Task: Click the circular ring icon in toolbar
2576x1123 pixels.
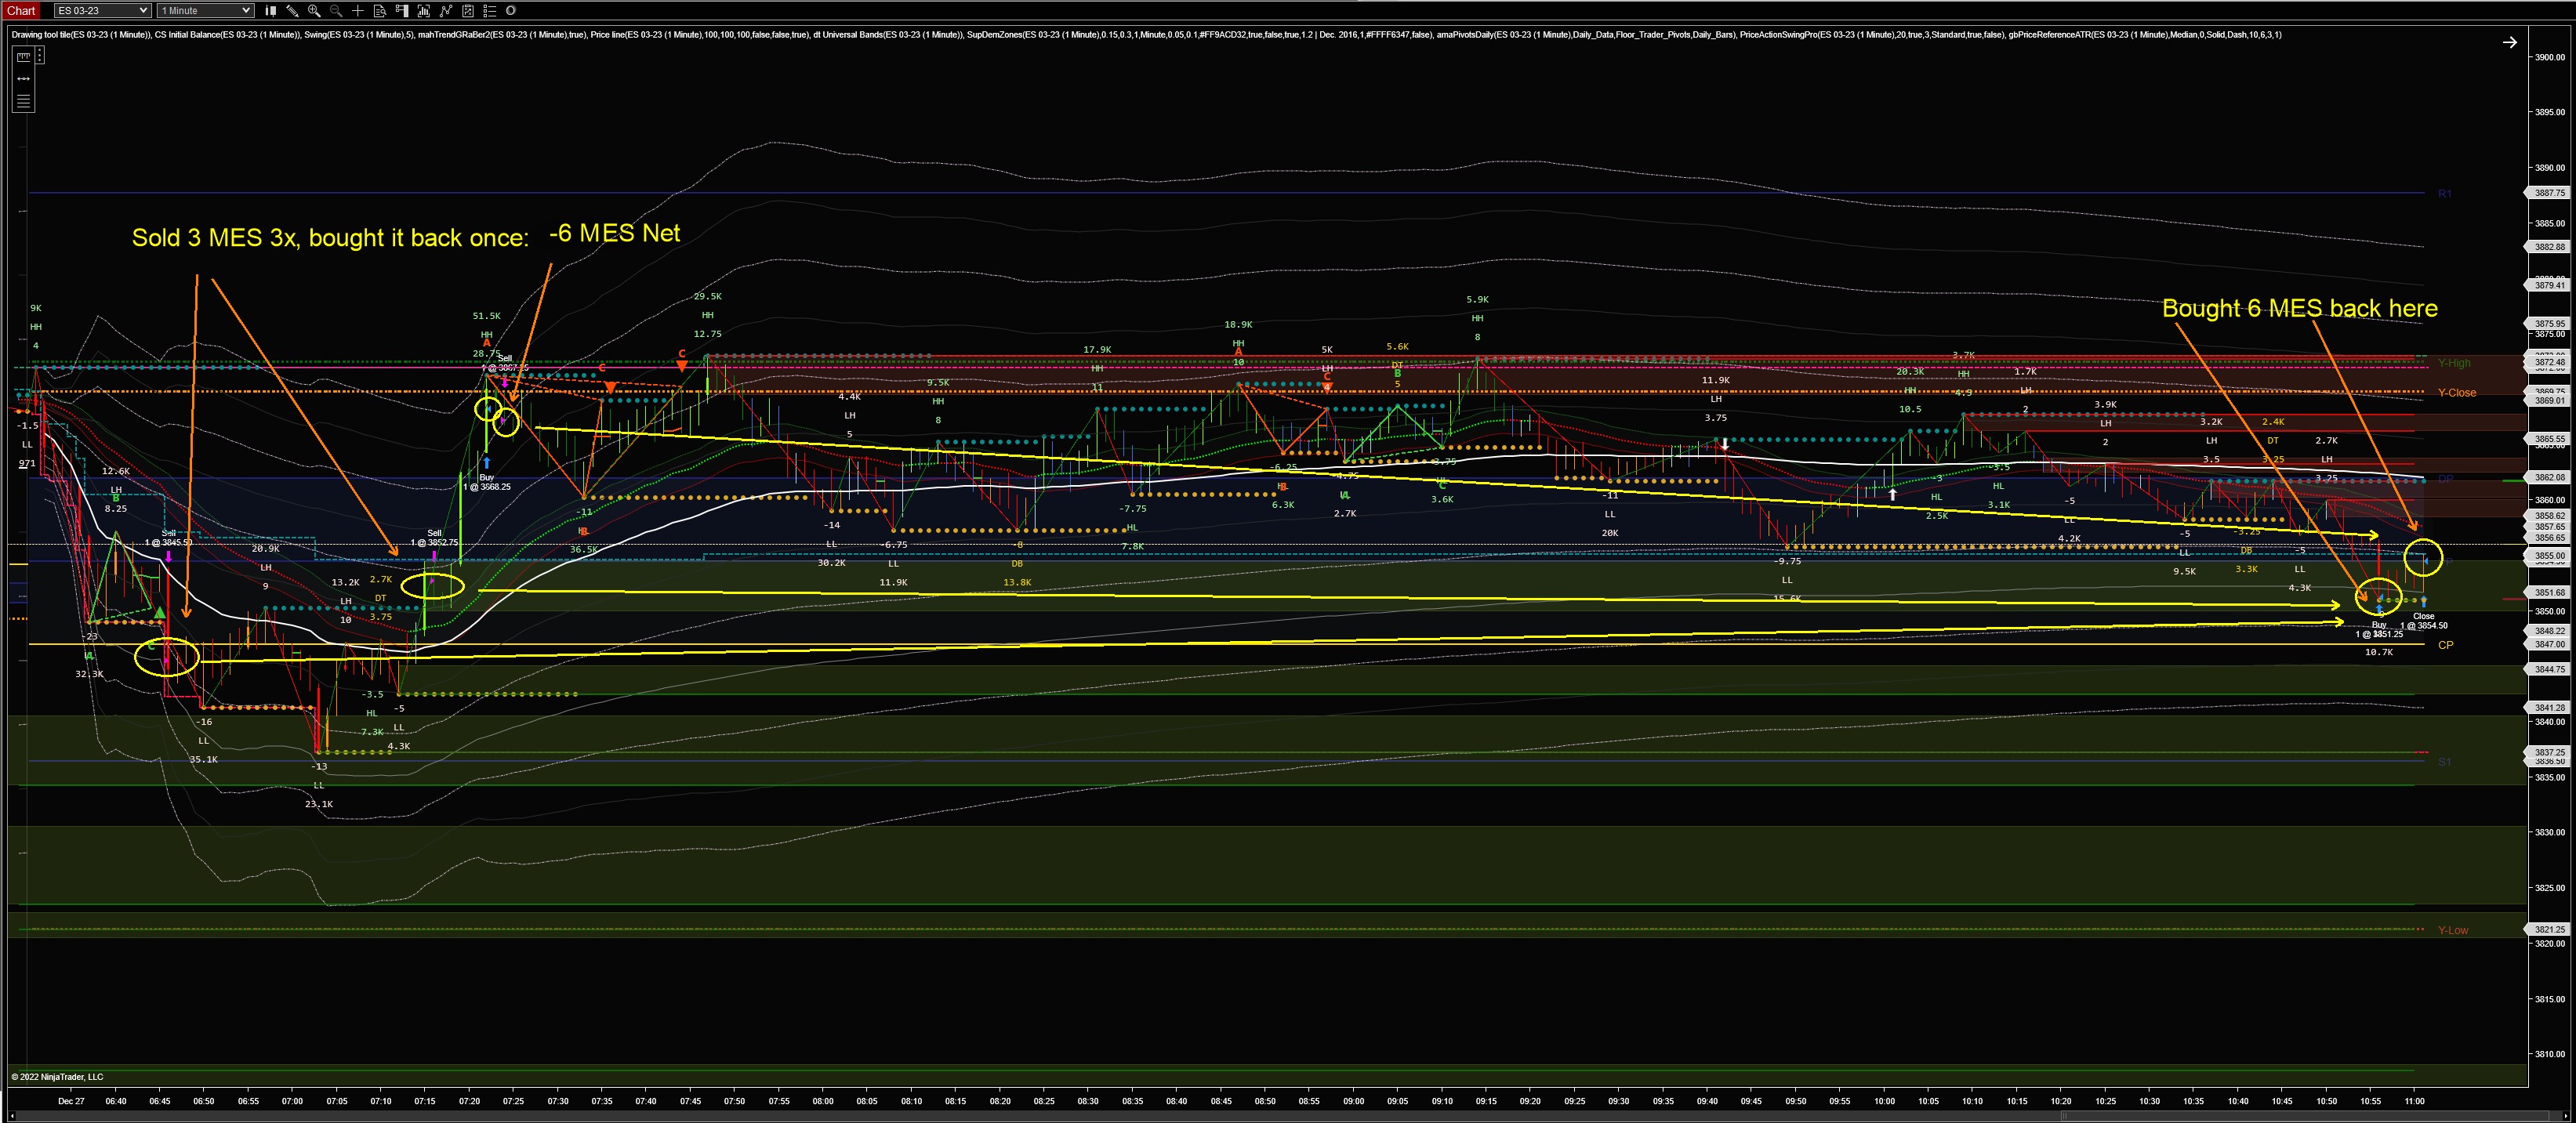Action: click(x=511, y=11)
